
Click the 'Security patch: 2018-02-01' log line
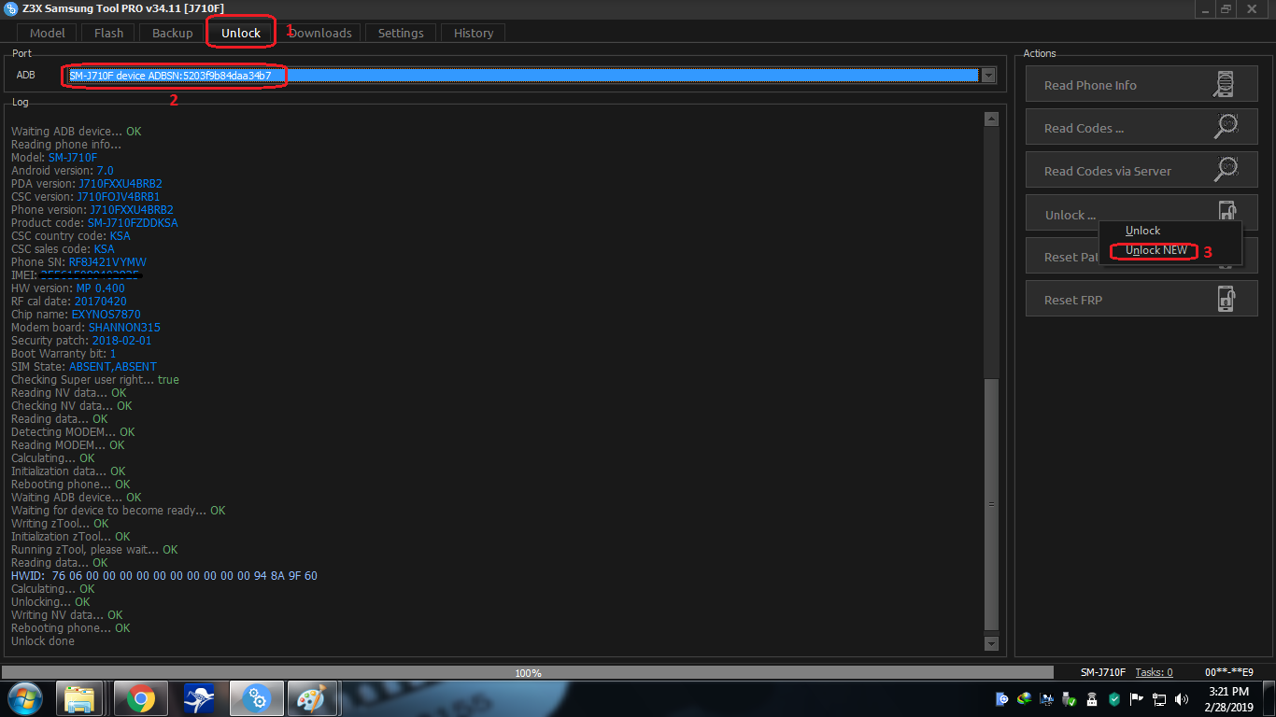[81, 341]
